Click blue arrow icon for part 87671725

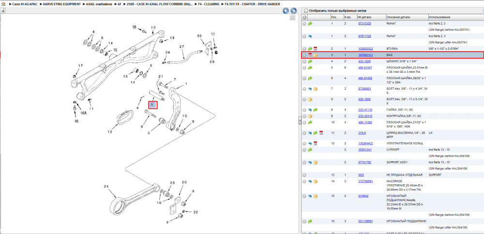click(x=310, y=36)
